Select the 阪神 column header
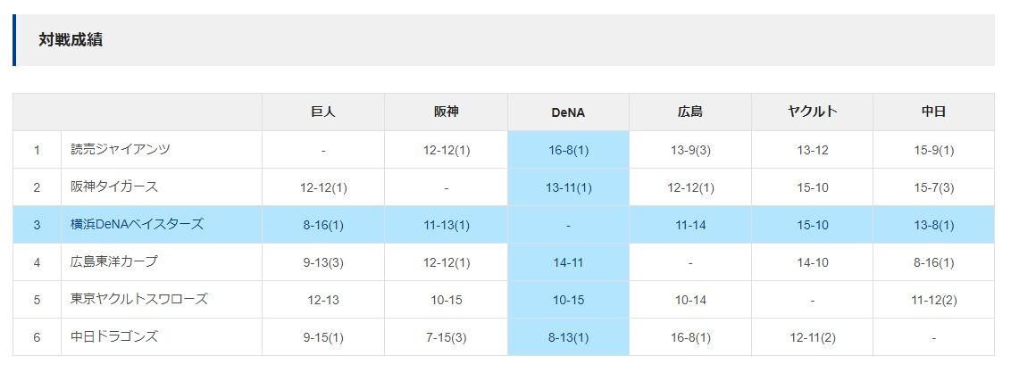 point(446,112)
